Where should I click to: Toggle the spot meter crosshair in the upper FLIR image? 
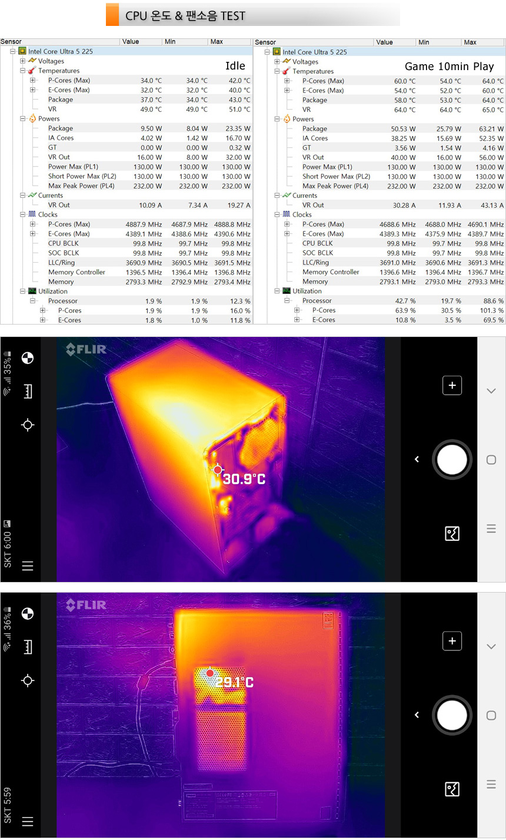27,425
